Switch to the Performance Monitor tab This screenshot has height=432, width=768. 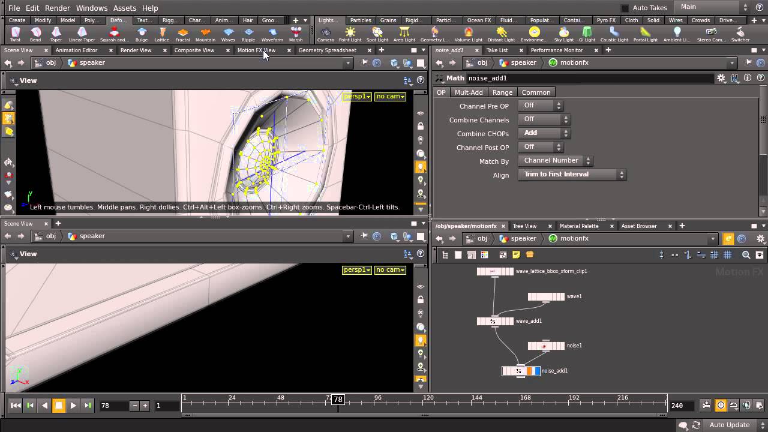point(557,50)
